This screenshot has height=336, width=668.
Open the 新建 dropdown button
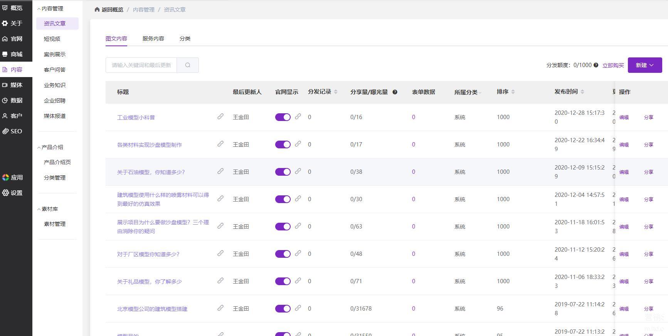pos(645,65)
